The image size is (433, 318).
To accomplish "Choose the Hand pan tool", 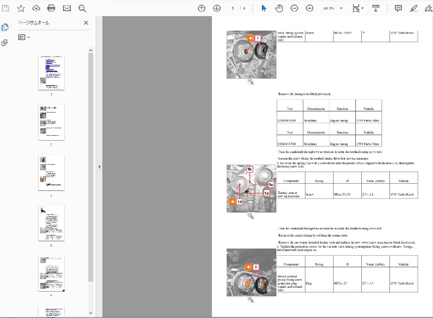I will pos(279,8).
